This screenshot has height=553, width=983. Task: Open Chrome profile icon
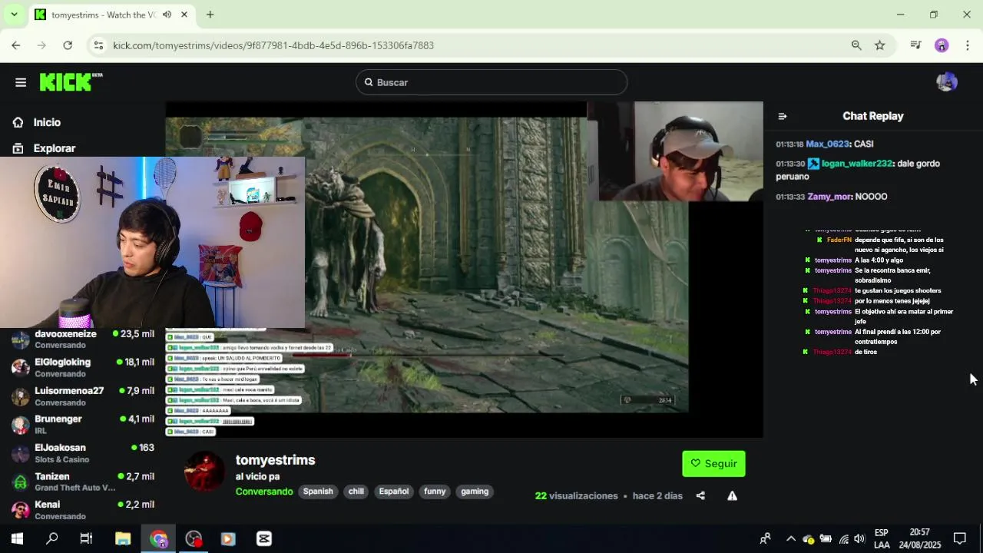pos(942,45)
